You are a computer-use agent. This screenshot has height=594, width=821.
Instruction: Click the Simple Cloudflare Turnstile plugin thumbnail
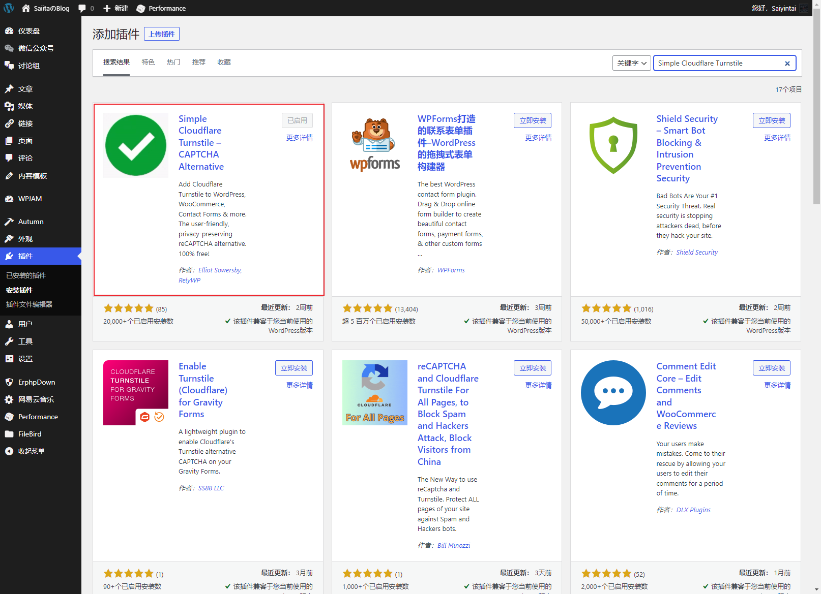(x=136, y=145)
